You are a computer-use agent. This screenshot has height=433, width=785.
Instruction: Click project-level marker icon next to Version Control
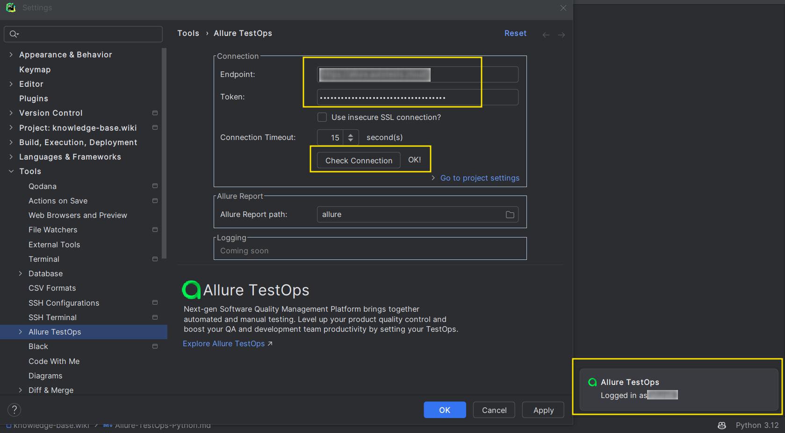[x=155, y=113]
